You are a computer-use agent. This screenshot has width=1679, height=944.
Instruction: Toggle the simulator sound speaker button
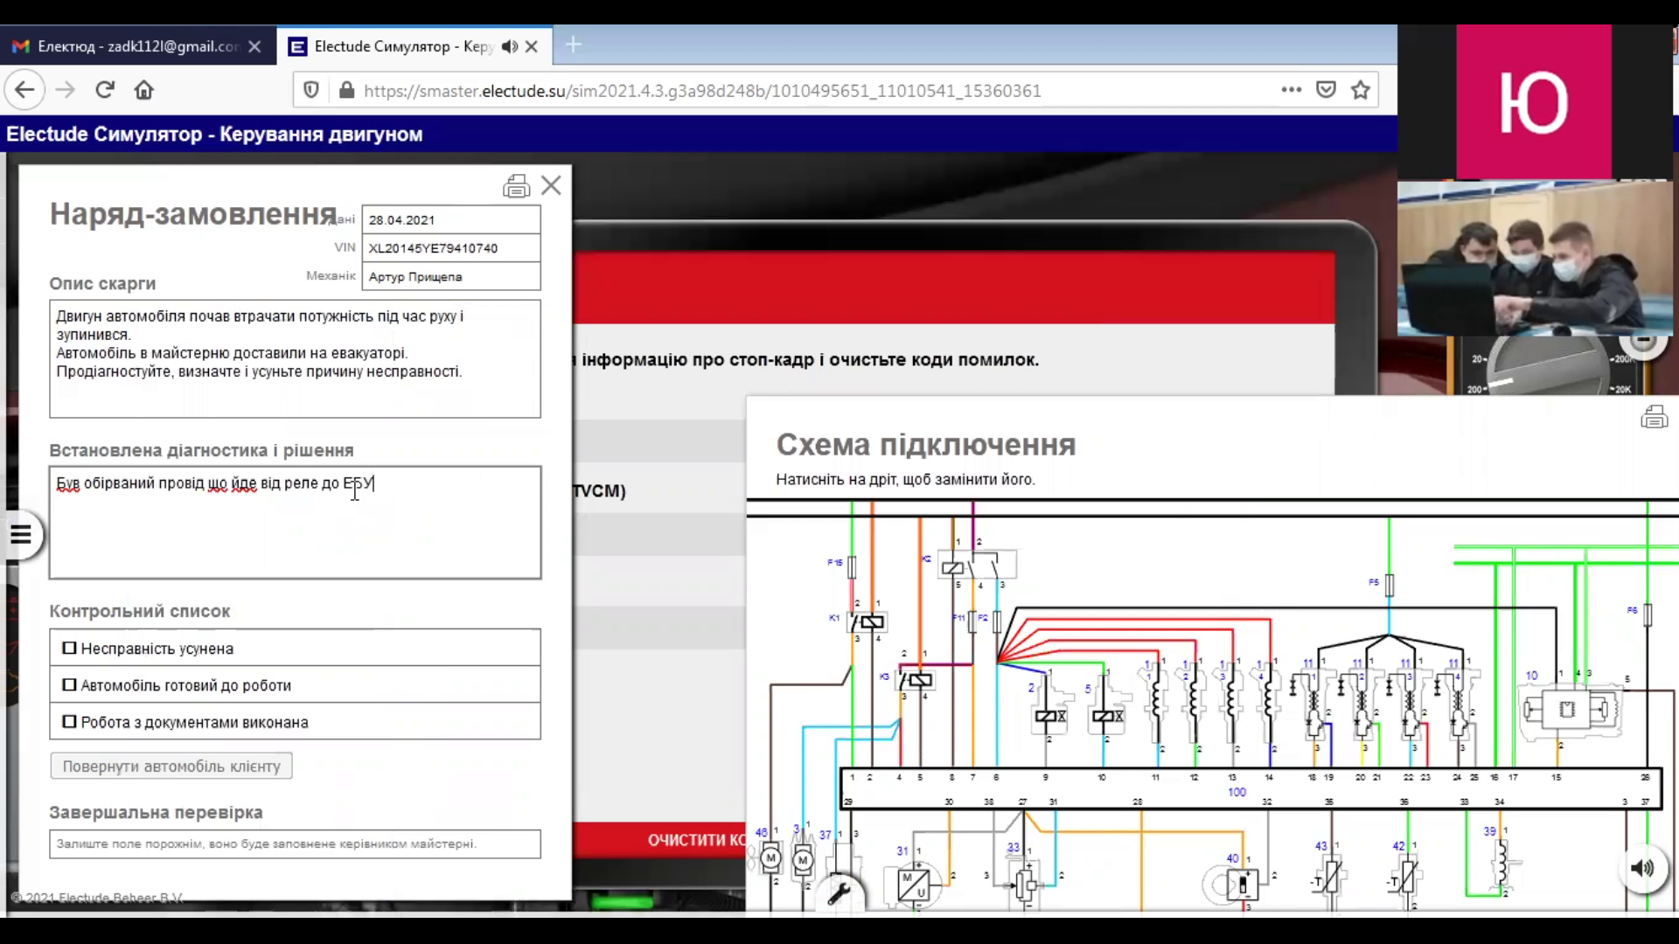coord(1642,867)
